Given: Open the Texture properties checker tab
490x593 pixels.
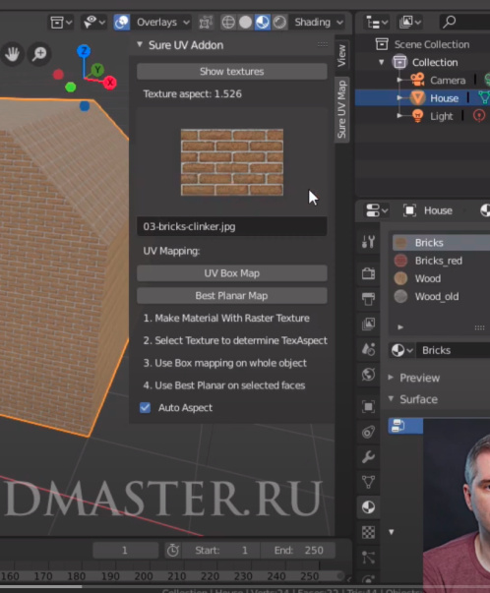Looking at the screenshot, I should click(368, 532).
